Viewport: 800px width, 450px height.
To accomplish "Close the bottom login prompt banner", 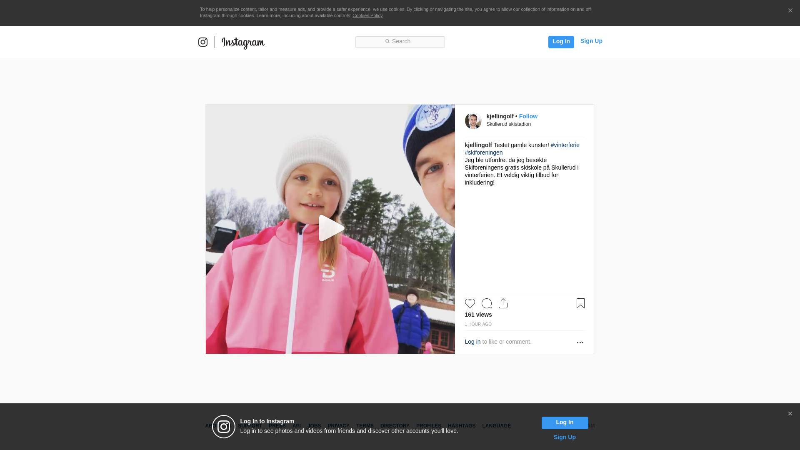I will coord(790,414).
